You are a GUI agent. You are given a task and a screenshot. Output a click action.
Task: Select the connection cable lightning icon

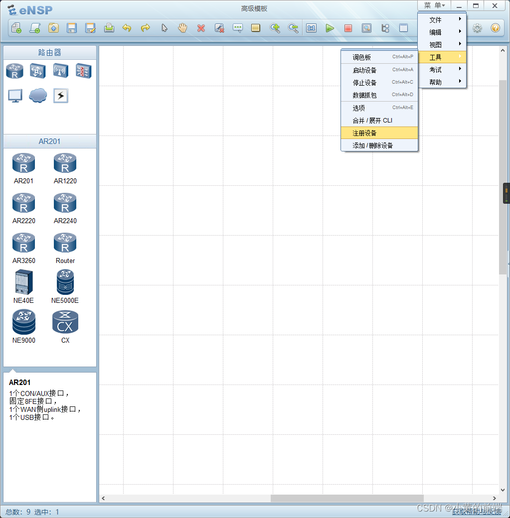pyautogui.click(x=61, y=96)
